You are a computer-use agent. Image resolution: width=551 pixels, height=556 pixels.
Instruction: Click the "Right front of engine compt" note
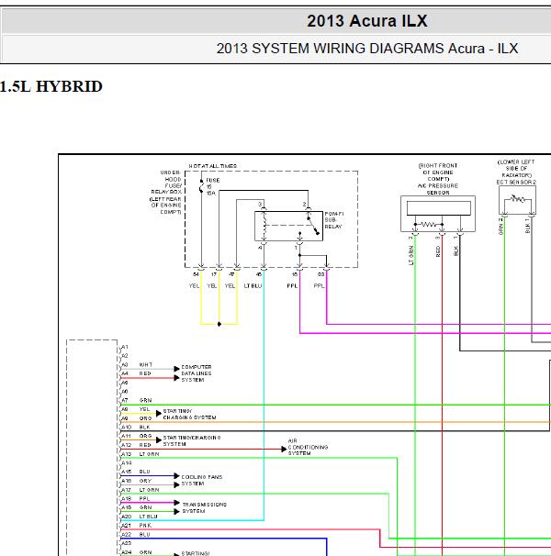[438, 172]
